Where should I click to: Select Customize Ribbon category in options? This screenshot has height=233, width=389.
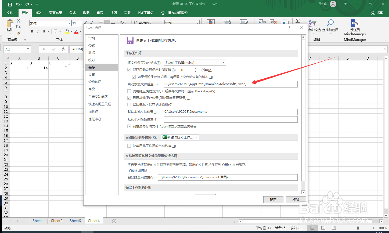tap(102, 97)
